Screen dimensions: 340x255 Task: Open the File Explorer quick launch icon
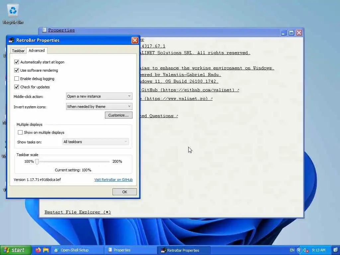coord(46,250)
